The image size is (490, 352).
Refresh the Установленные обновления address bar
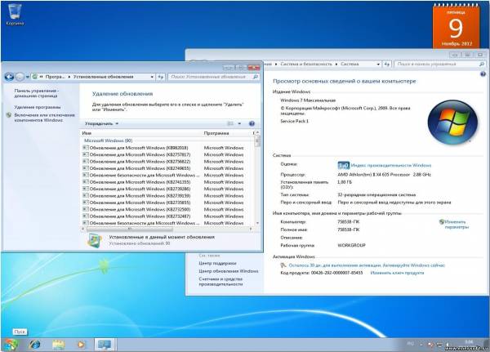[x=161, y=77]
